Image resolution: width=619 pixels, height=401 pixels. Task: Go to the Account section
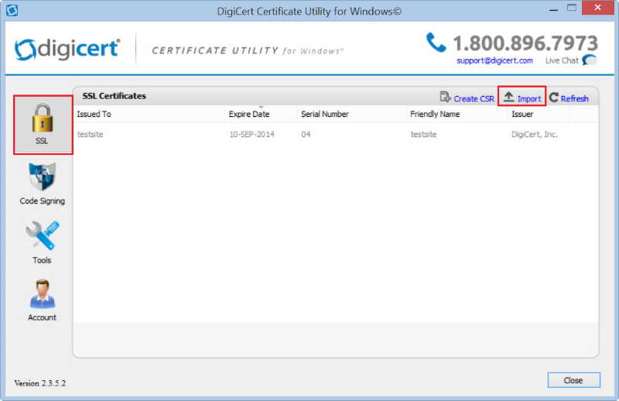[x=42, y=294]
